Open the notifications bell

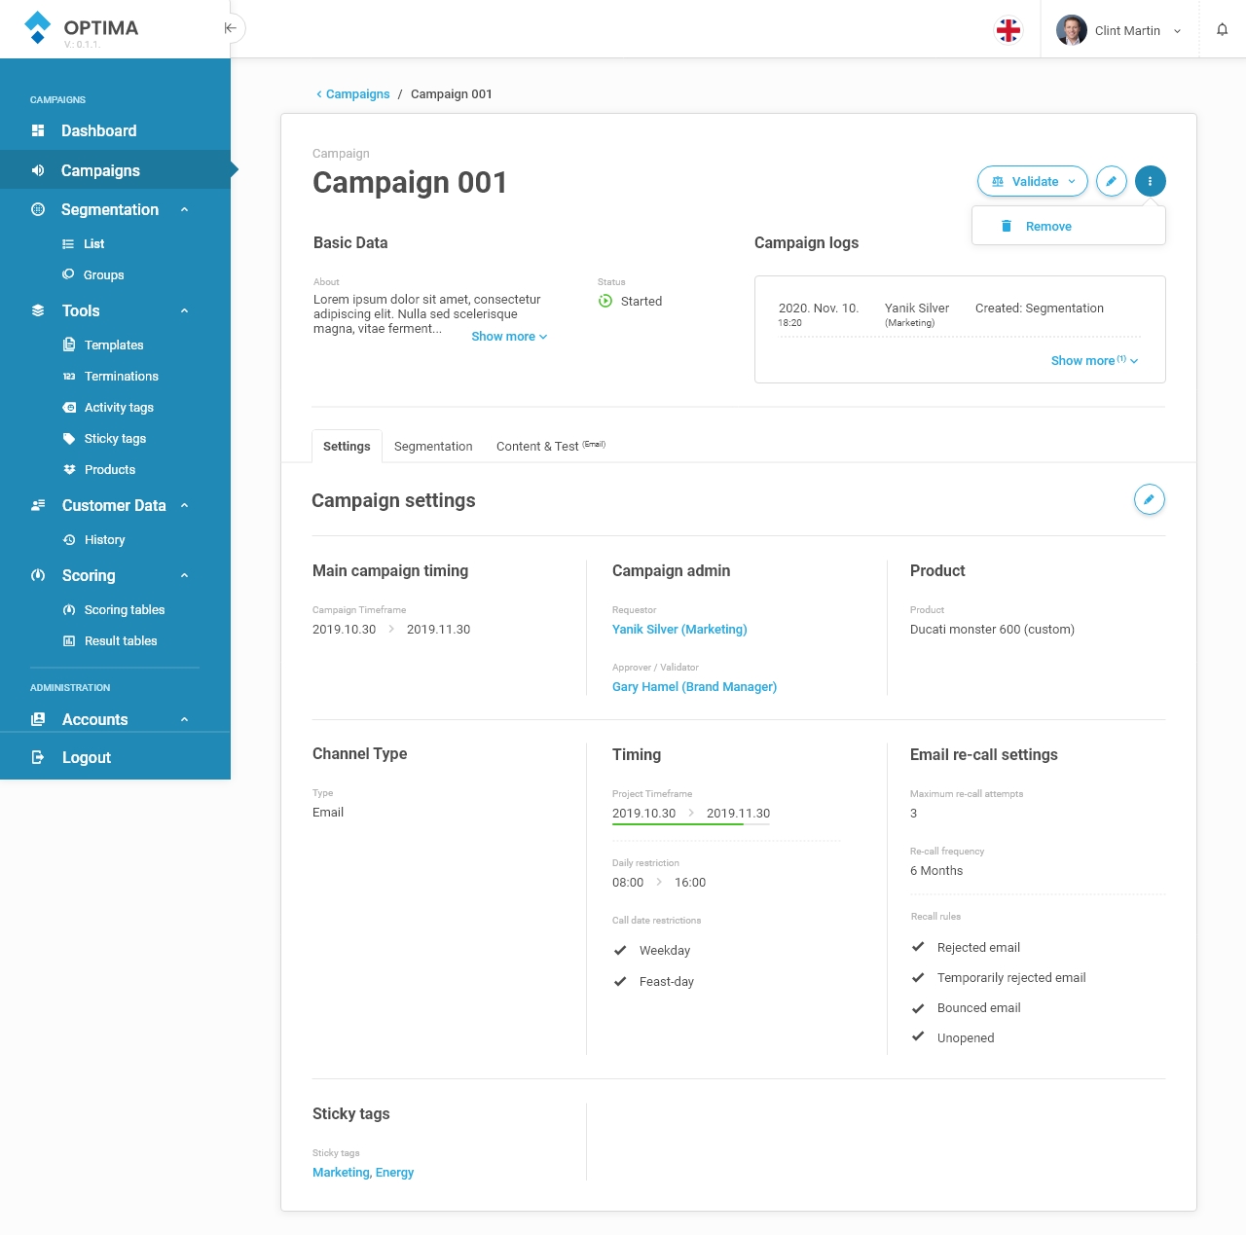tap(1222, 29)
